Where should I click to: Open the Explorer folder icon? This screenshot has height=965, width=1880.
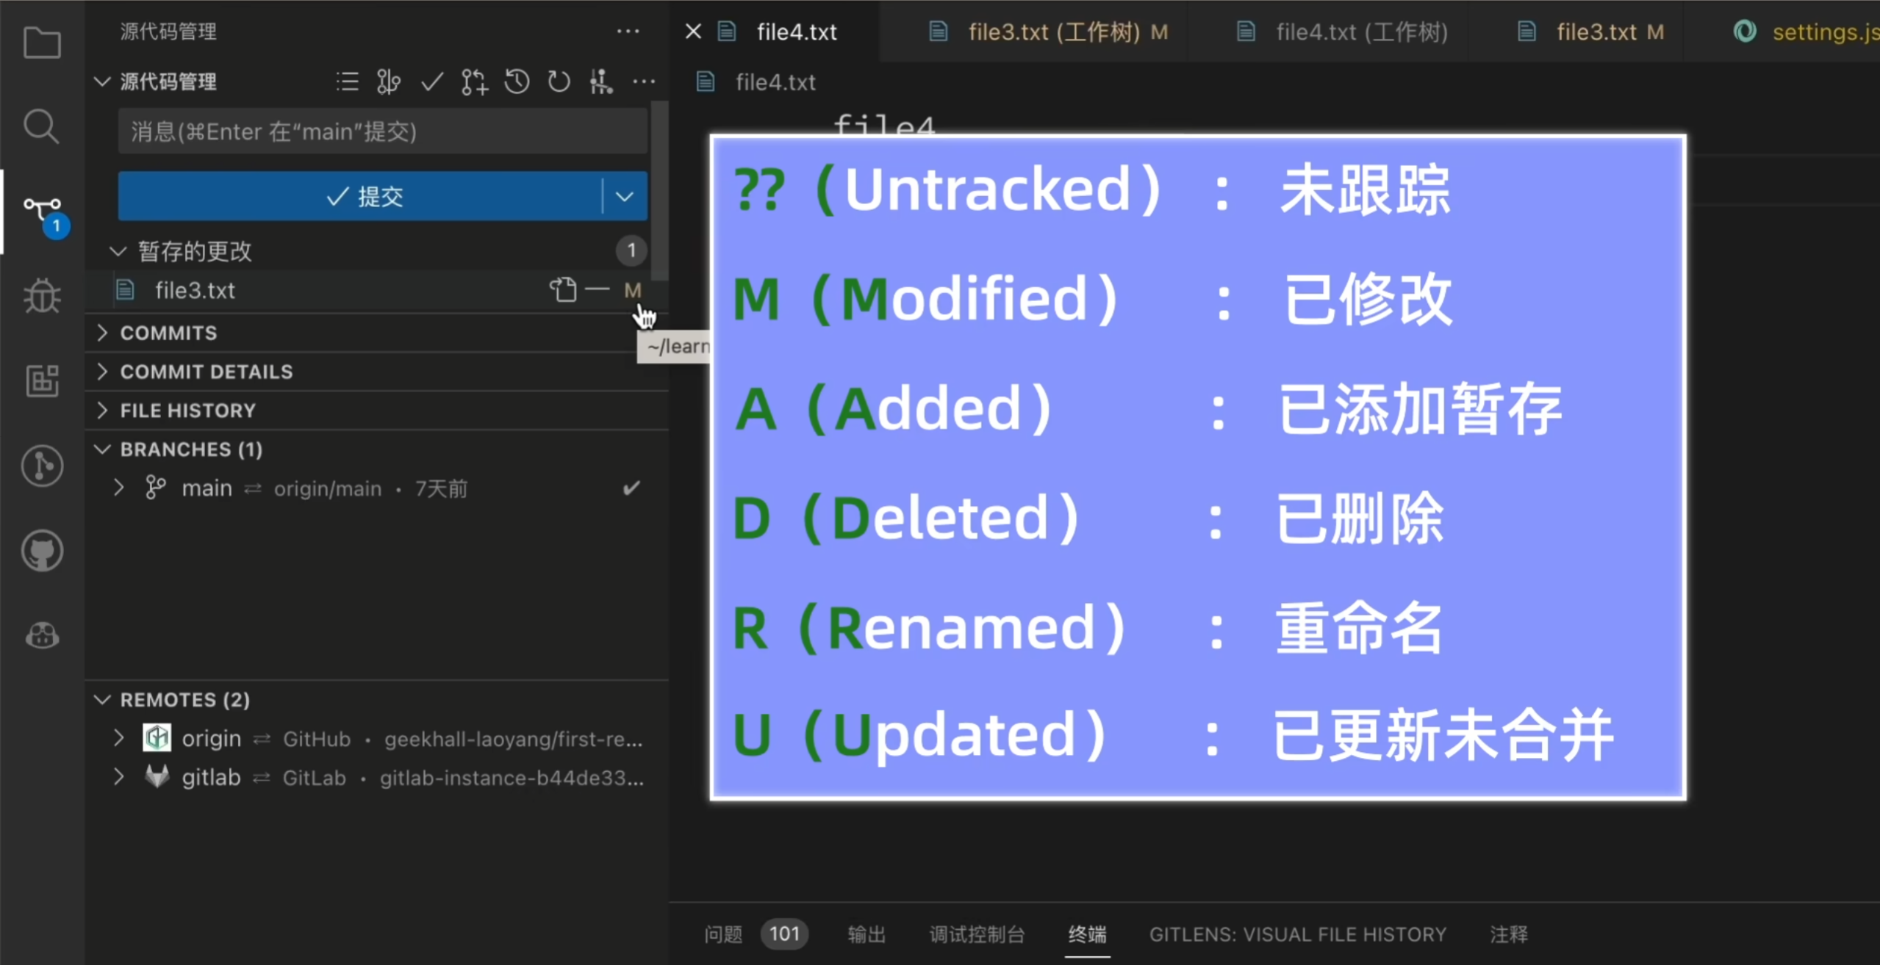pyautogui.click(x=42, y=42)
